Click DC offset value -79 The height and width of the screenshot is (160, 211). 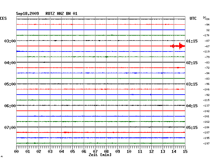(207, 57)
